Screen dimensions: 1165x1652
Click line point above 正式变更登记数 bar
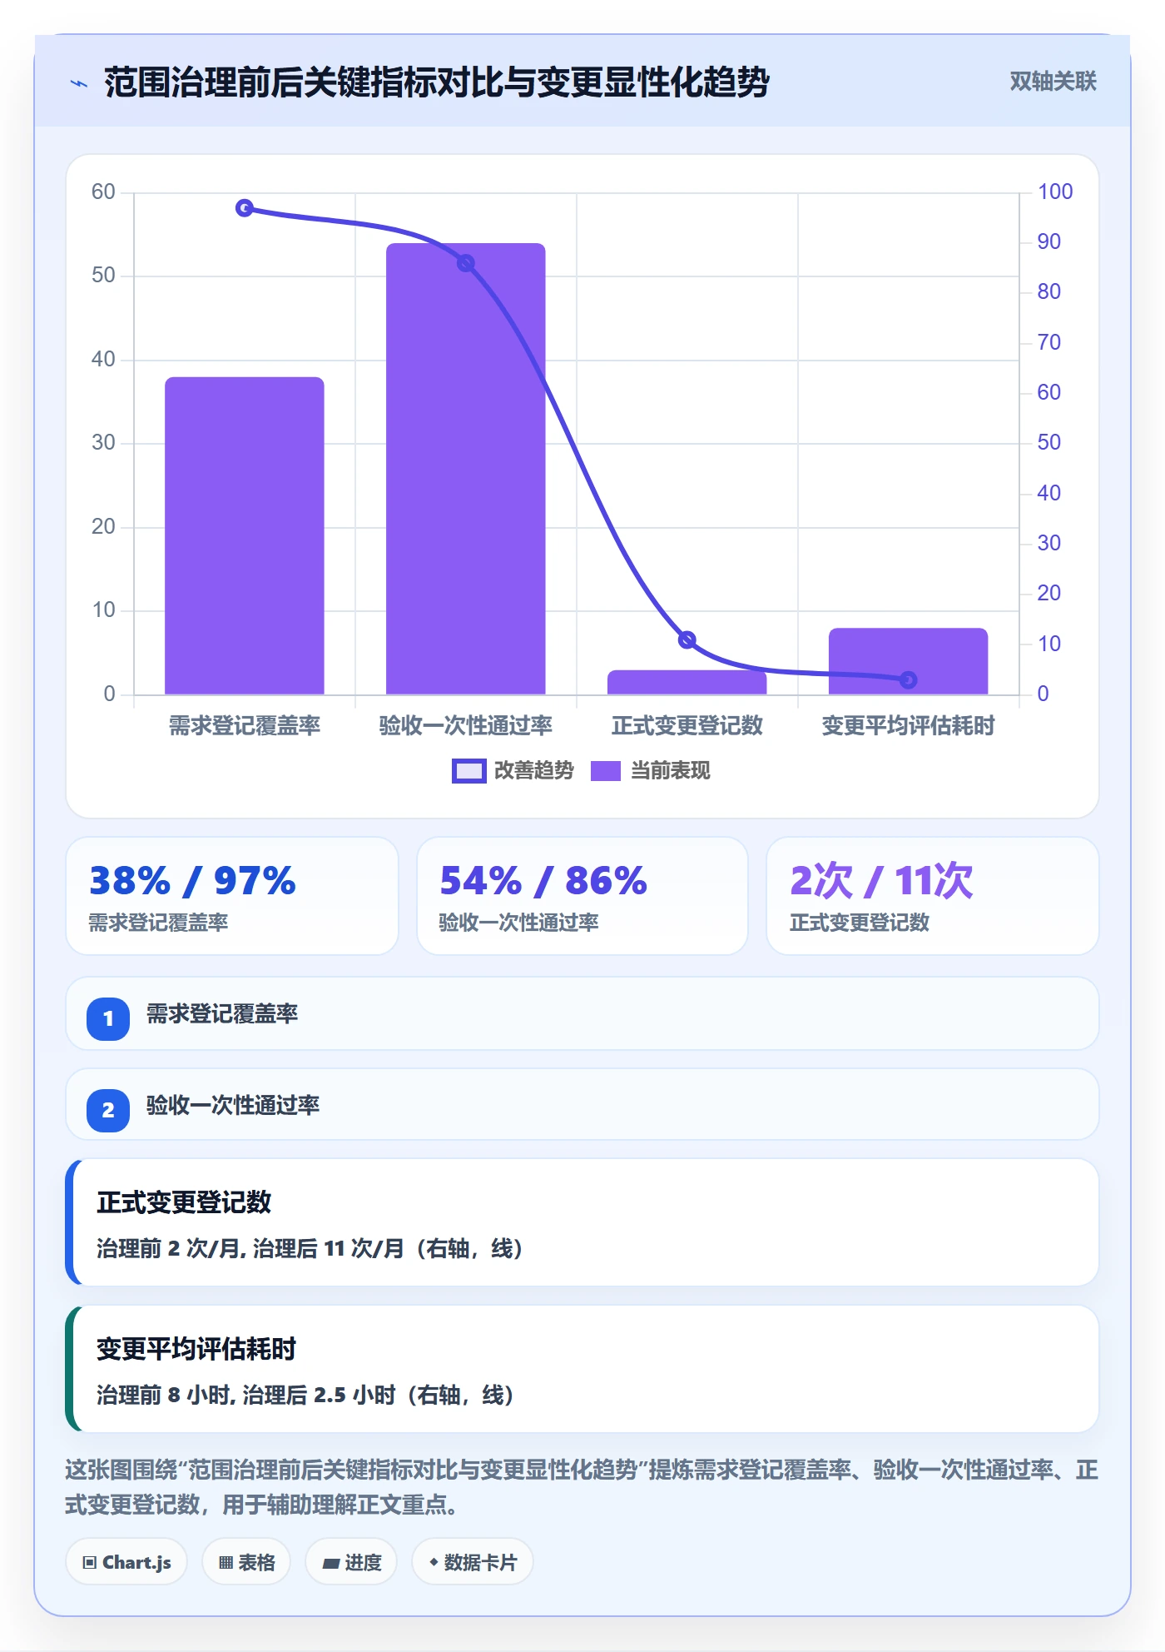point(687,639)
